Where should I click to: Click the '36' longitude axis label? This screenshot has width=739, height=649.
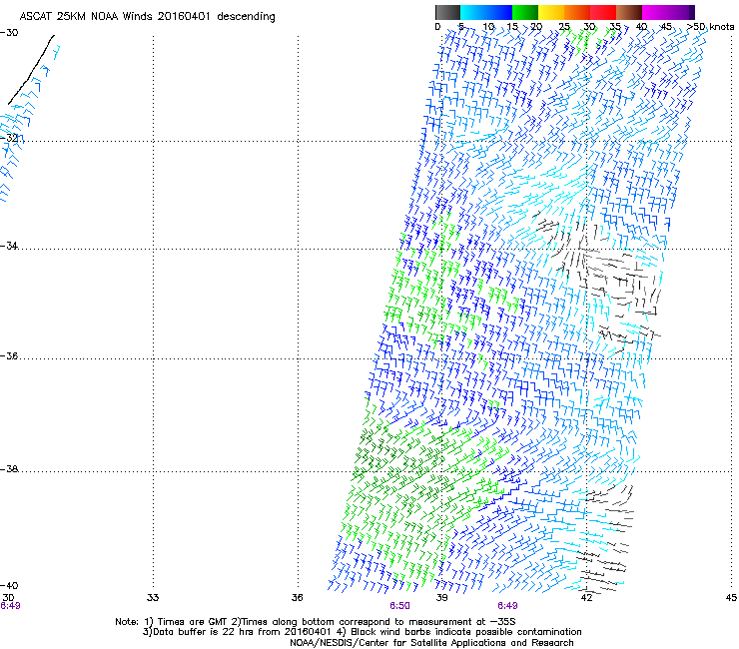coord(297,598)
